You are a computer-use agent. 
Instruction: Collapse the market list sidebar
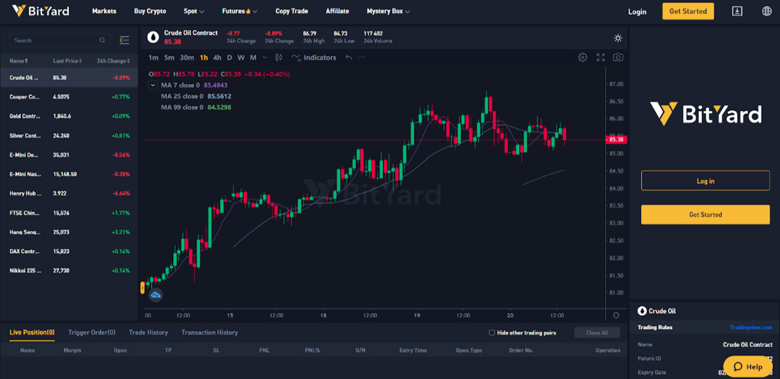pos(124,40)
